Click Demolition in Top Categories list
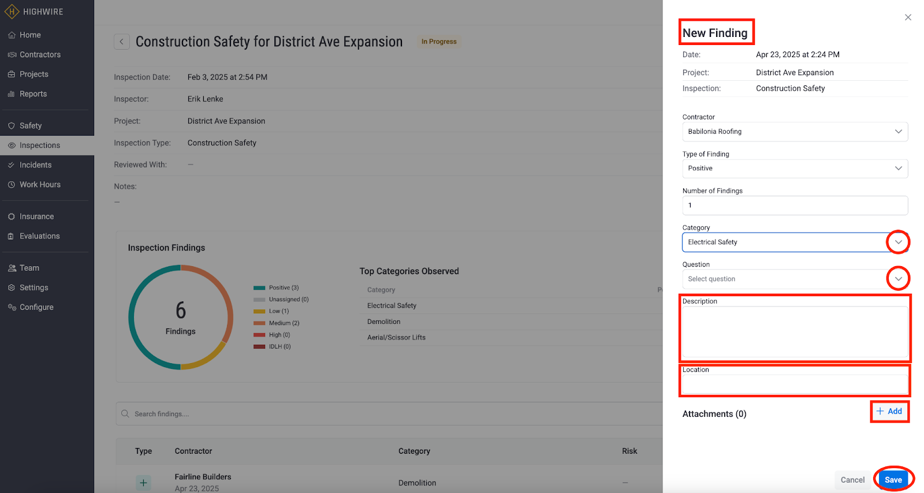 tap(383, 322)
